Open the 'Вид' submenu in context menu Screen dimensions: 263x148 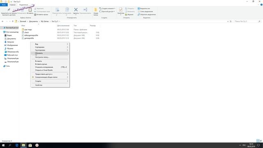tap(50, 44)
